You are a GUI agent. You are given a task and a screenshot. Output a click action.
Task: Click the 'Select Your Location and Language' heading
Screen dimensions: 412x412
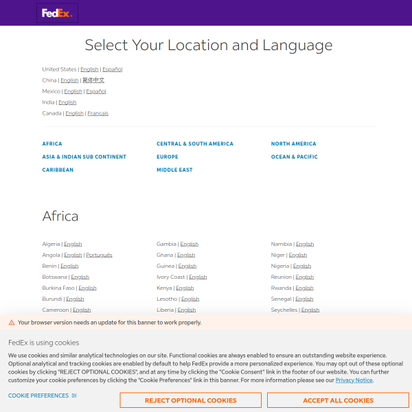coord(209,45)
